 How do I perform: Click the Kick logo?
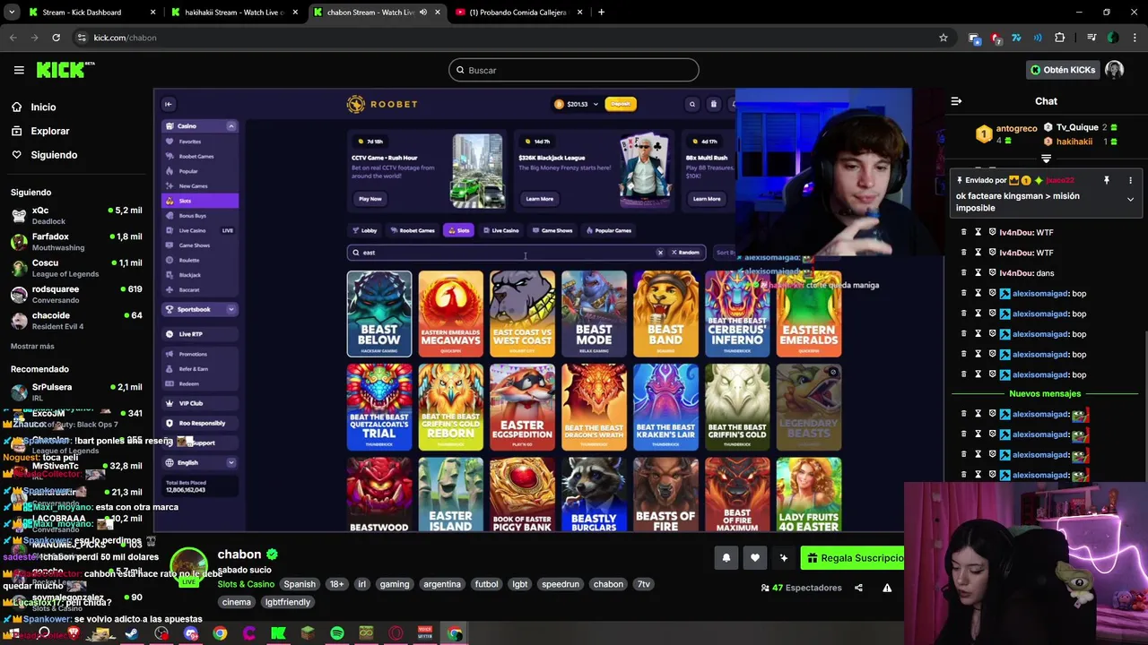(x=65, y=70)
